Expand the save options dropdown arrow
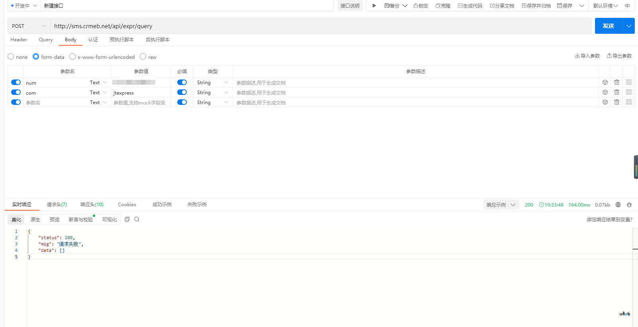The height and width of the screenshot is (327, 638). 582,6
